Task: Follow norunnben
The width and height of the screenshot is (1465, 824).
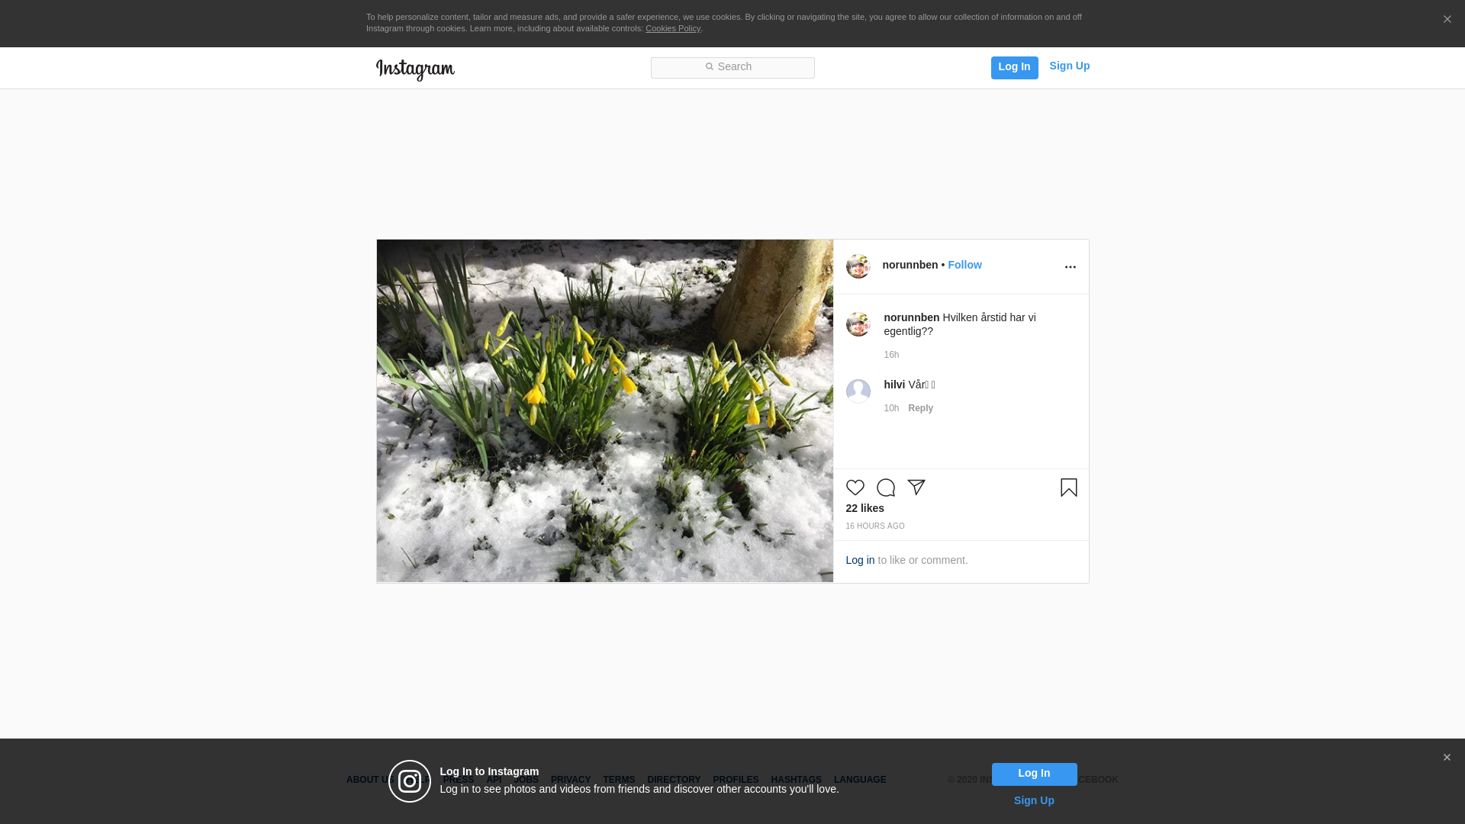Action: pyautogui.click(x=964, y=266)
